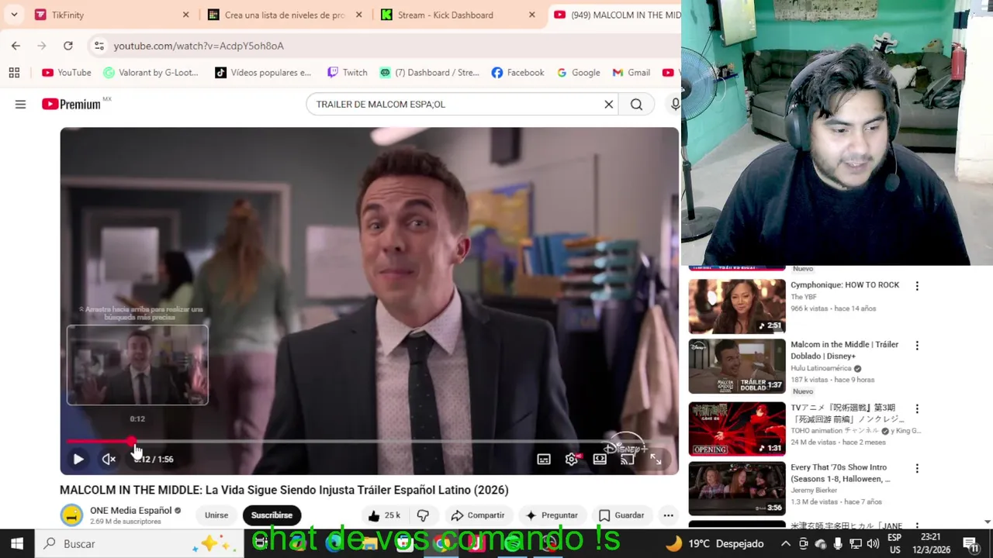Open the TOHO animation OPENING video thumbnail
Screen dimensions: 993x558
(x=737, y=429)
